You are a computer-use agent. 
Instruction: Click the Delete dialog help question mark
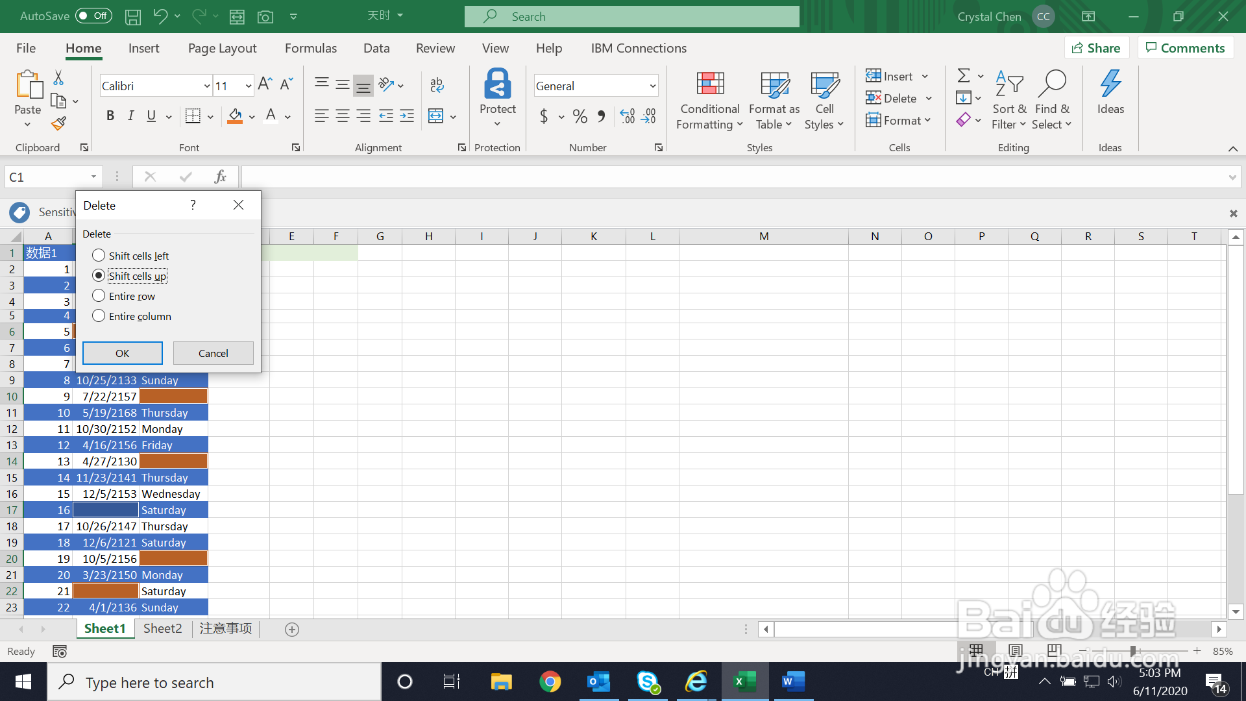193,205
